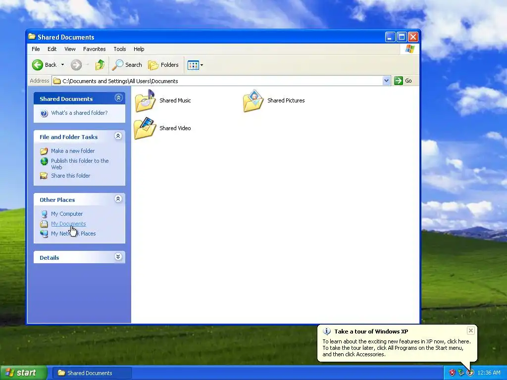Expand the Details panel
This screenshot has height=380, width=507.
click(118, 257)
